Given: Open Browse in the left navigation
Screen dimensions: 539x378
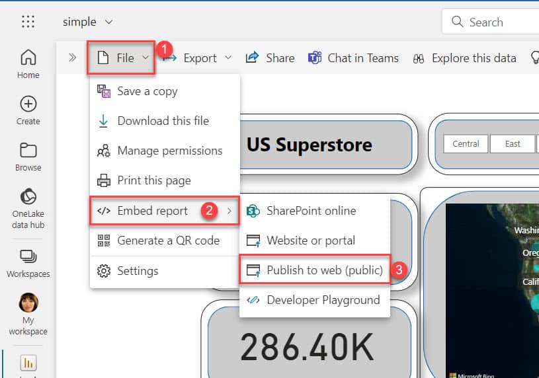Looking at the screenshot, I should point(28,157).
